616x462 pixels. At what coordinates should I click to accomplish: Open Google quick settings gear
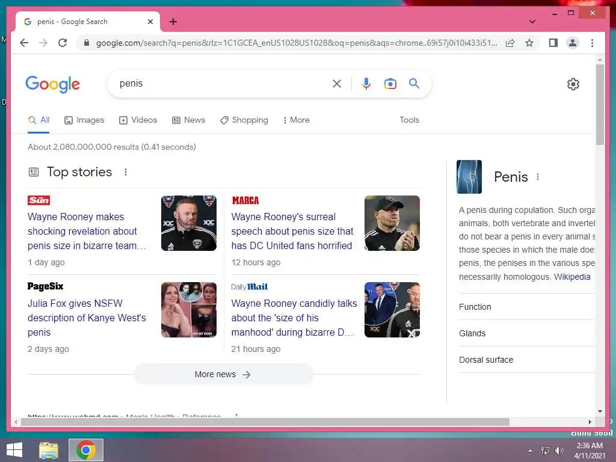pyautogui.click(x=573, y=84)
